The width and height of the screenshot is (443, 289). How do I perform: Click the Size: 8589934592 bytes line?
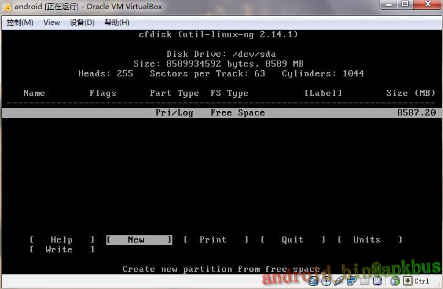(x=218, y=64)
